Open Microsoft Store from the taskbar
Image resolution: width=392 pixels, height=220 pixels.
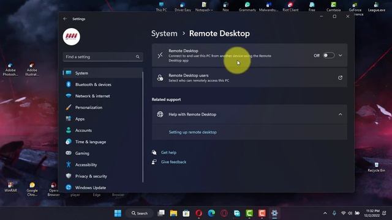(x=186, y=213)
